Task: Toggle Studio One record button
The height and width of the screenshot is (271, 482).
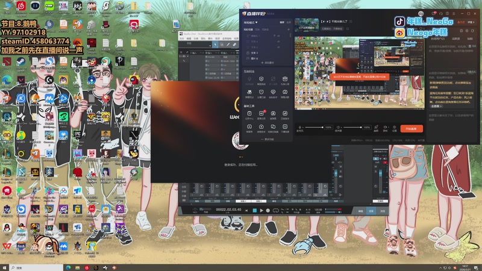Action: (268, 210)
